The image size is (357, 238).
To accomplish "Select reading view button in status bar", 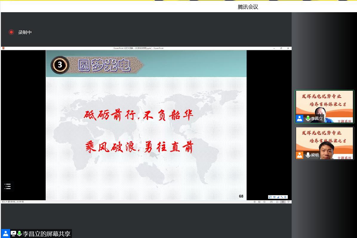I will (283, 202).
